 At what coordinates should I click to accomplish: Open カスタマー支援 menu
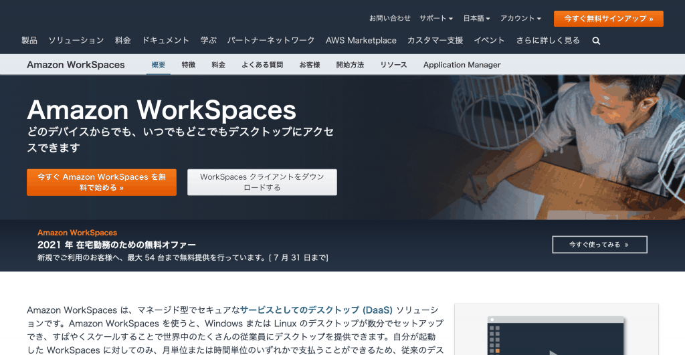click(x=435, y=41)
